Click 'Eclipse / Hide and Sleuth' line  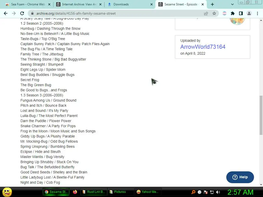pos(40,152)
